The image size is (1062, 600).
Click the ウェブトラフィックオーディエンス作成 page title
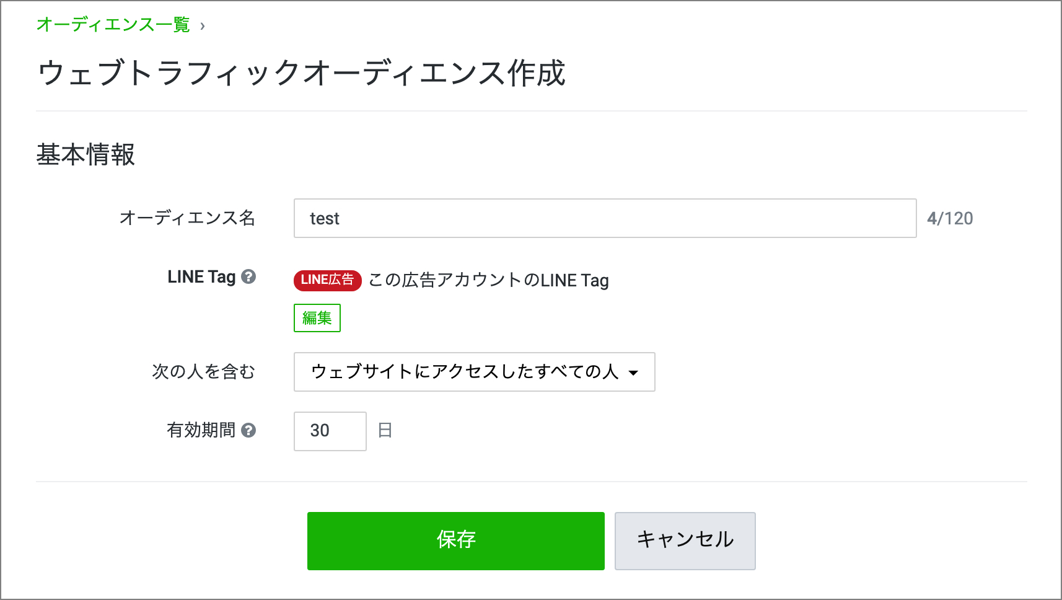tap(301, 73)
